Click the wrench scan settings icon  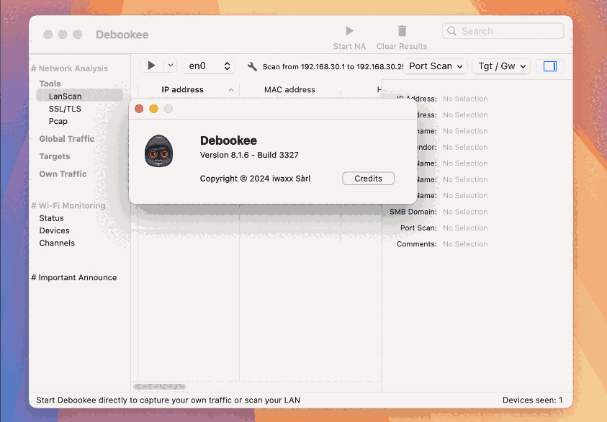pos(252,66)
